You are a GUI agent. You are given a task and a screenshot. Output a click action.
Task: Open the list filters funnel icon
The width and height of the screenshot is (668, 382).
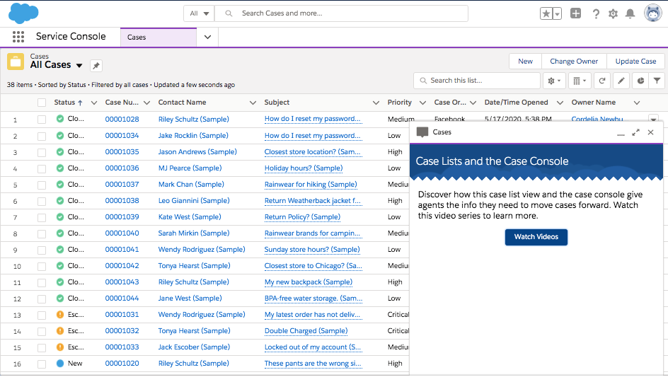pyautogui.click(x=657, y=81)
